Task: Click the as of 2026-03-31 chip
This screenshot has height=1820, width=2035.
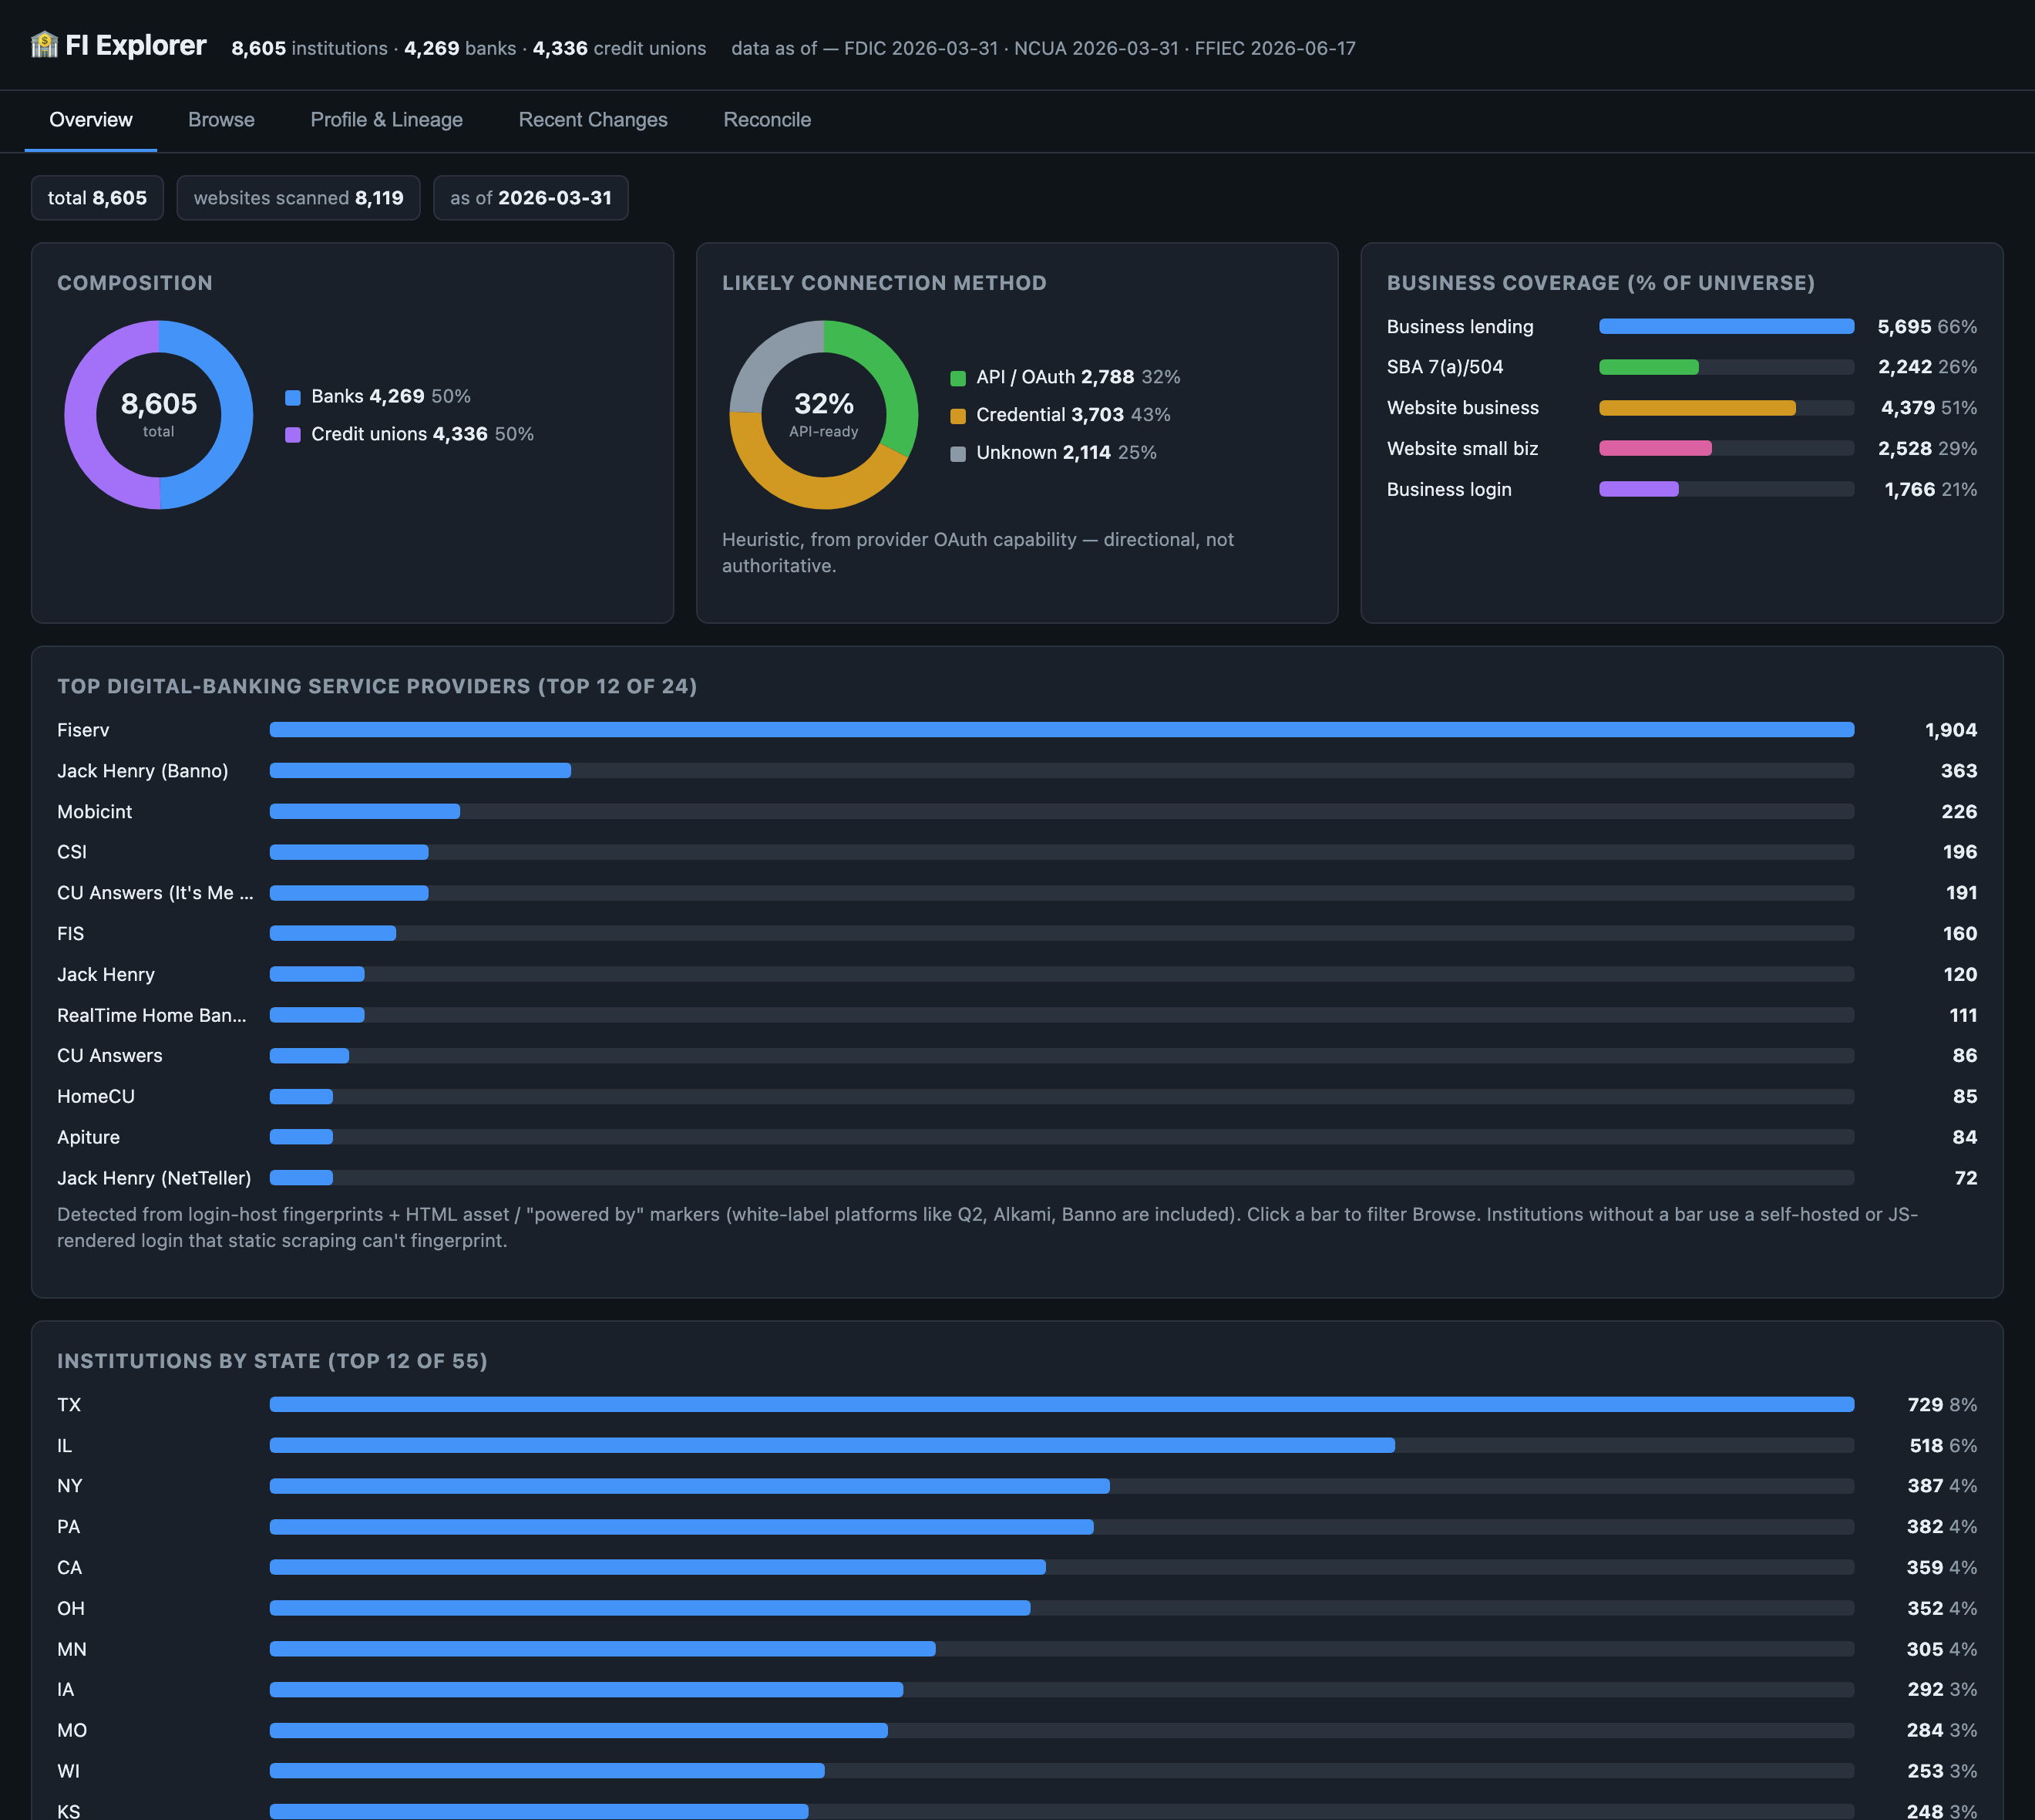Action: pyautogui.click(x=531, y=198)
